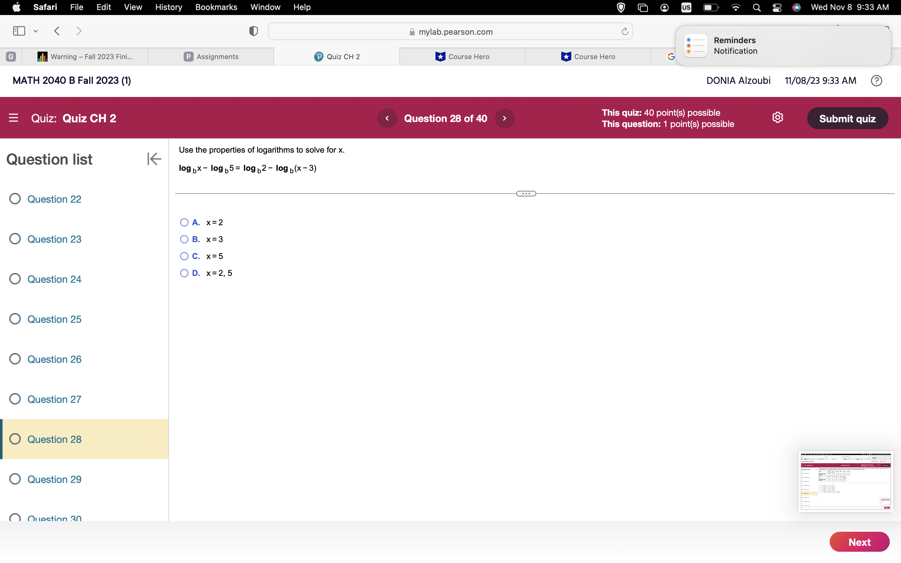Select answer A, x = 2

[184, 222]
